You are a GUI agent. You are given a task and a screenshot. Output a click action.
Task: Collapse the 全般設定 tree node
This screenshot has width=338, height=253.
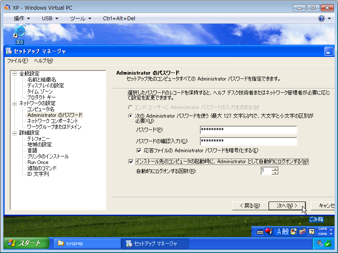point(15,74)
